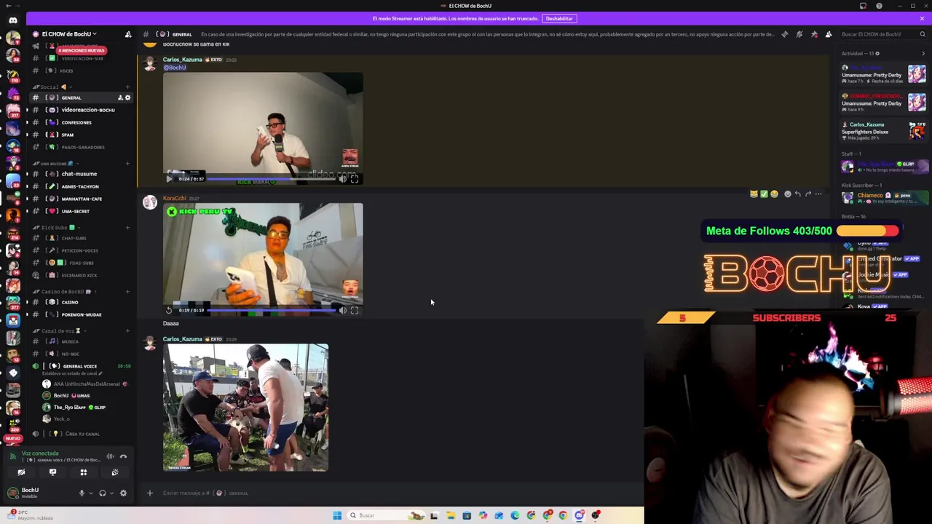Toggle notification settings bell icon

[x=799, y=34]
